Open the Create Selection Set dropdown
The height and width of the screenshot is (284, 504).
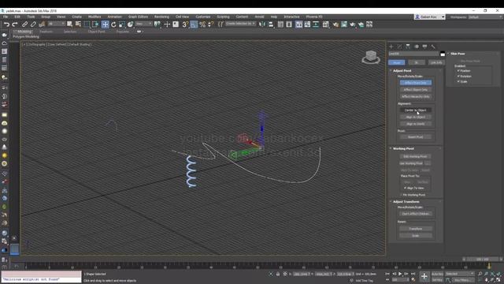click(240, 24)
